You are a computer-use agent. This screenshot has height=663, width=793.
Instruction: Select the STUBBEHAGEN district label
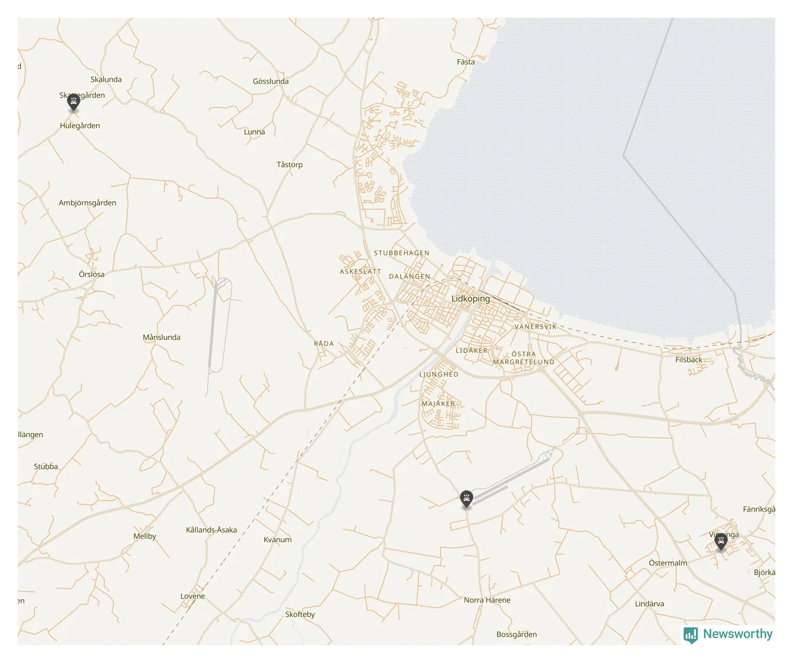[x=401, y=253]
